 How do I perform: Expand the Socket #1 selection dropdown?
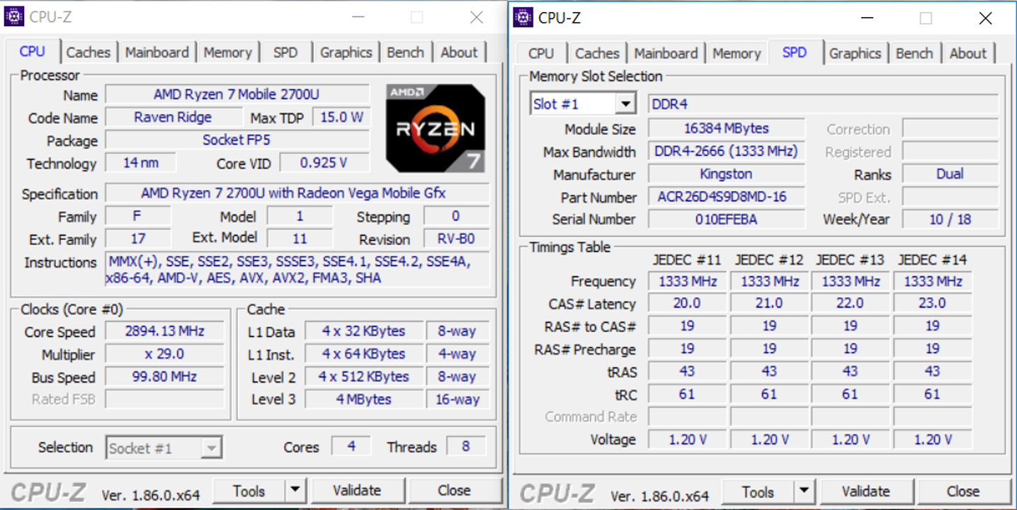(211, 448)
